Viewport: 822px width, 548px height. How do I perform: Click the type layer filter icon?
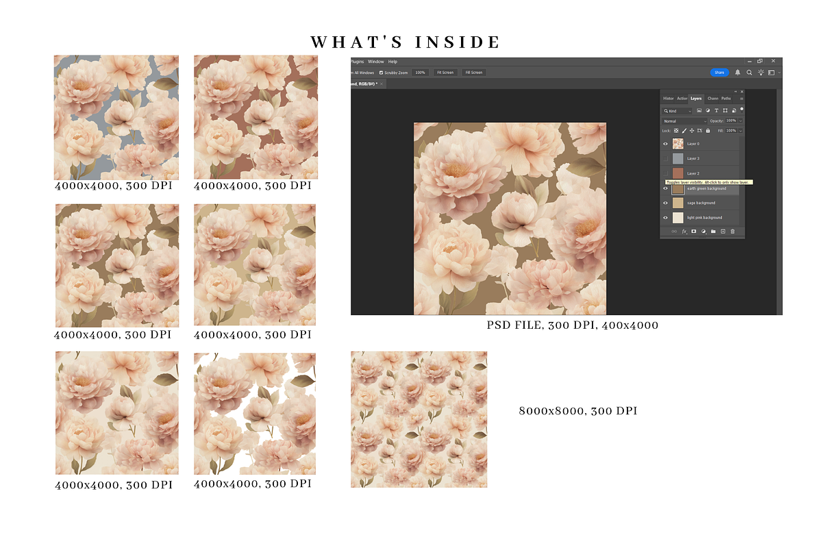pos(717,110)
